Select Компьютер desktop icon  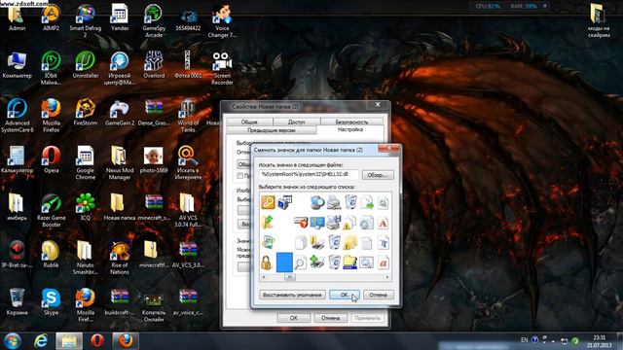pyautogui.click(x=17, y=64)
